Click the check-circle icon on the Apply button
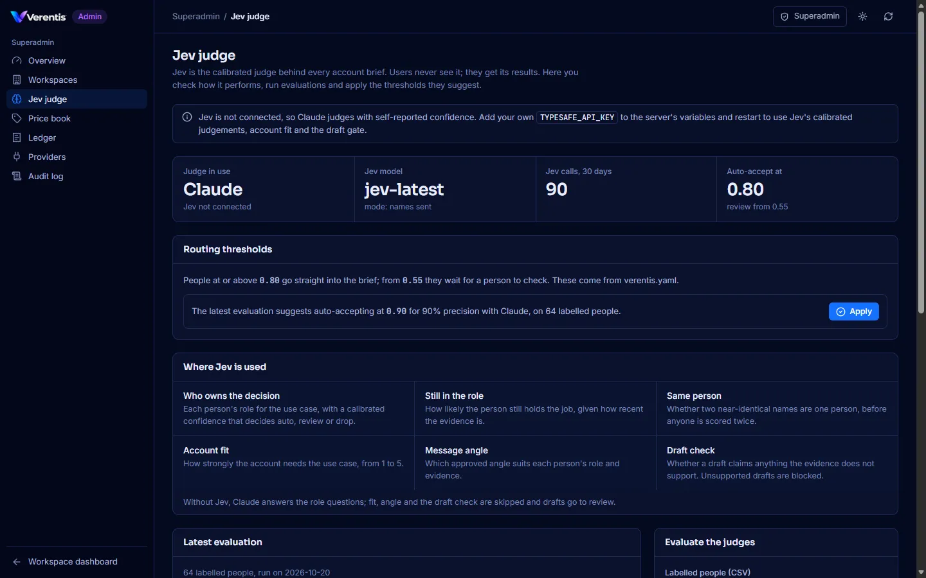This screenshot has height=578, width=926. [840, 311]
